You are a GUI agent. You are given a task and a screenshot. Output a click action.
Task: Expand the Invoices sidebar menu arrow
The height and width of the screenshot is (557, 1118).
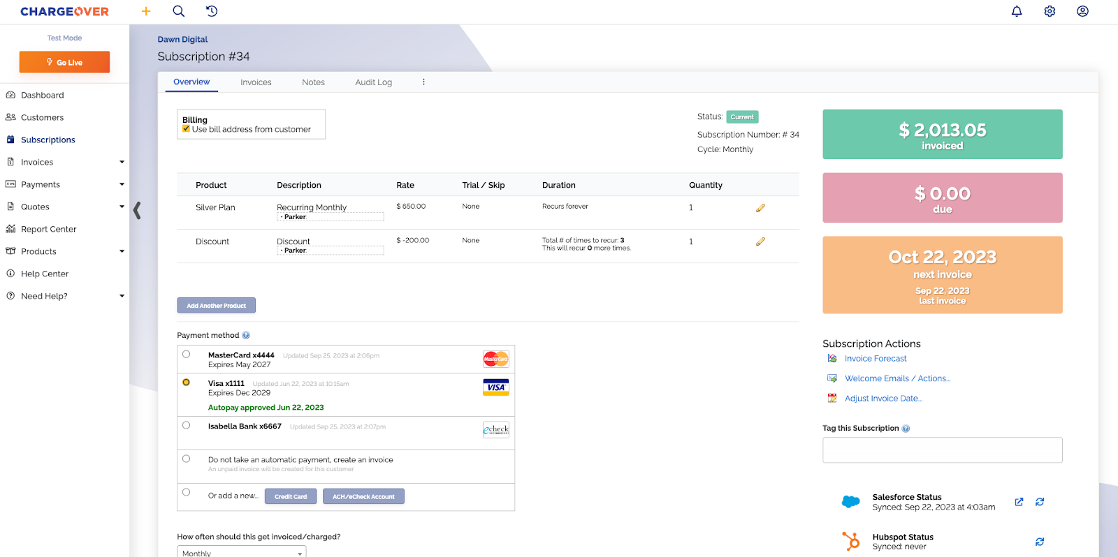(x=122, y=162)
